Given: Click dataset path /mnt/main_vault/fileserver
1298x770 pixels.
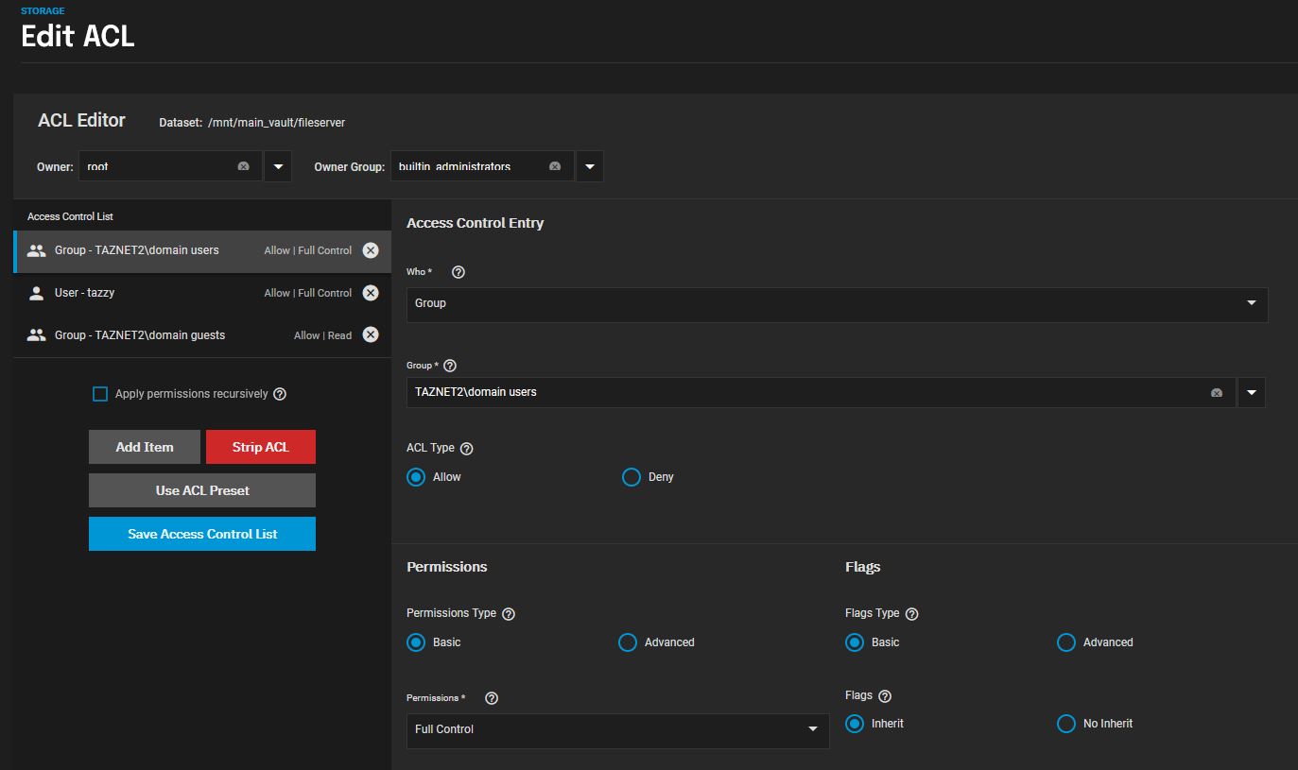Looking at the screenshot, I should [276, 123].
